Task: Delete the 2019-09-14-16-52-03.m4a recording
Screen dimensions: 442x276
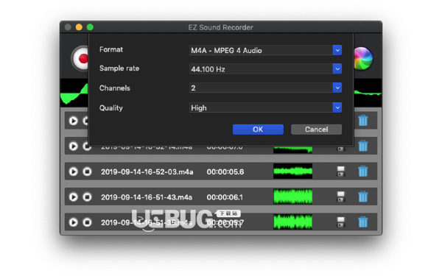Action: (363, 171)
